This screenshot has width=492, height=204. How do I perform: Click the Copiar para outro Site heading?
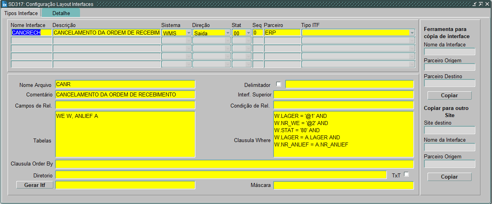pos(446,112)
